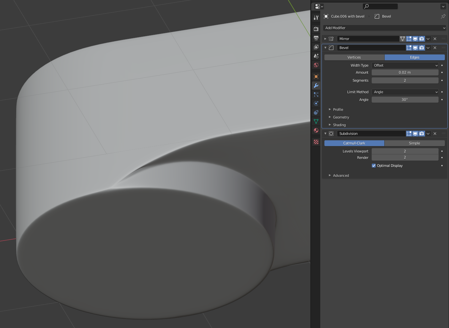This screenshot has height=328, width=449.
Task: Open the Limit Method dropdown
Action: [x=405, y=92]
